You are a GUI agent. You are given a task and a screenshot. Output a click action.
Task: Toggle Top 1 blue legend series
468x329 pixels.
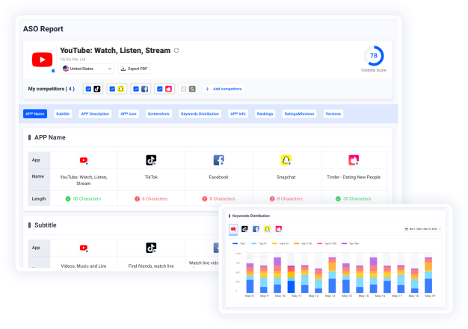coord(239,243)
